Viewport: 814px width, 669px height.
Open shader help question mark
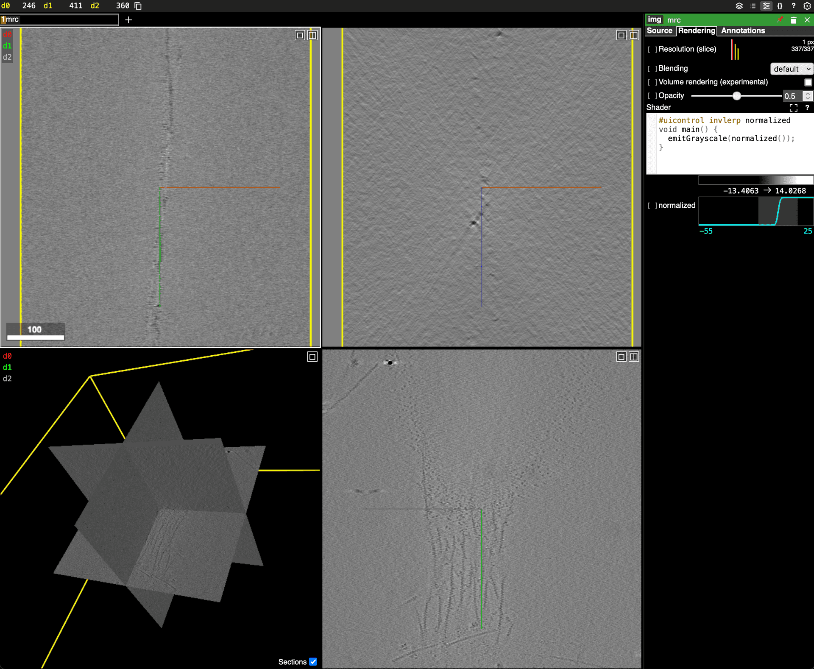point(807,108)
